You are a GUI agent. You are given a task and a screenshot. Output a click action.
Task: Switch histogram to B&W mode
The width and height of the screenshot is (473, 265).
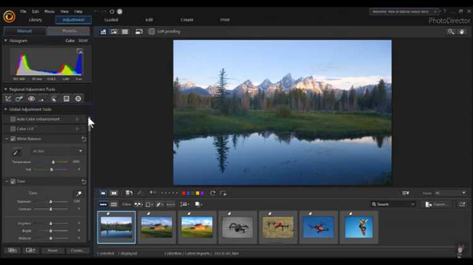pos(83,41)
